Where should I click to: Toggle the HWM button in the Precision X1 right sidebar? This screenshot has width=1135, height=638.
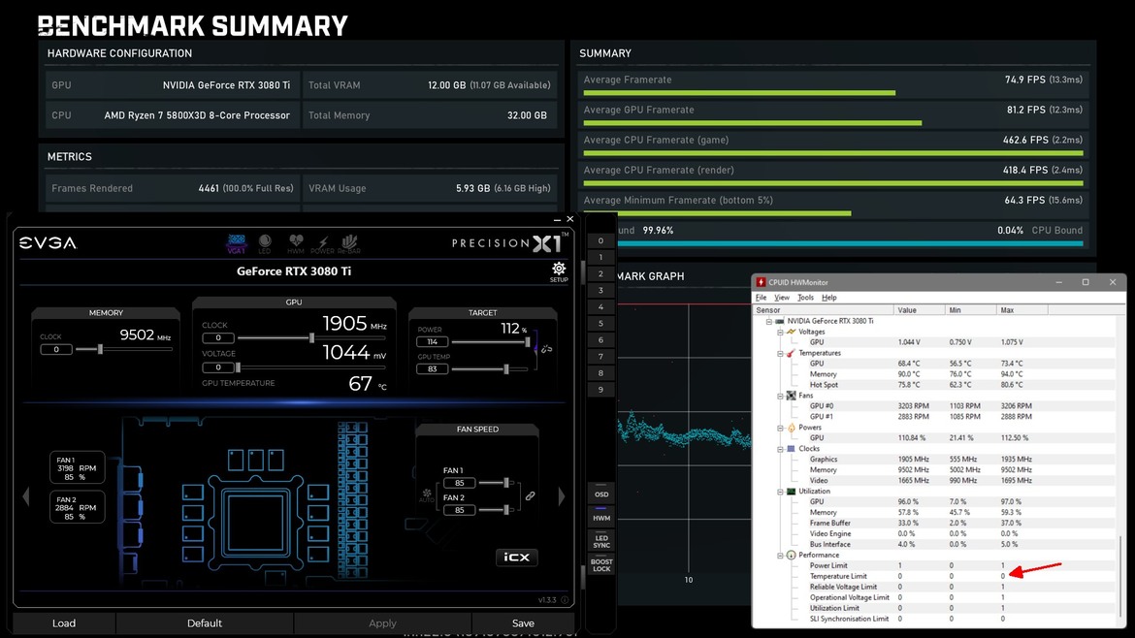point(601,518)
